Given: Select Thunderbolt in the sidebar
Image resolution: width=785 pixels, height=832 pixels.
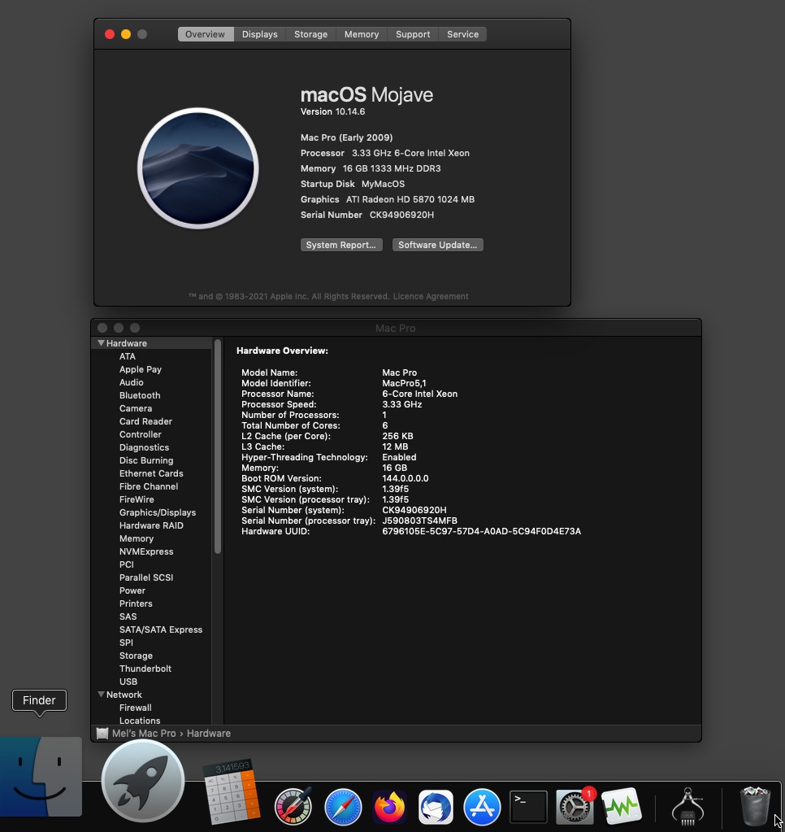Looking at the screenshot, I should point(145,669).
